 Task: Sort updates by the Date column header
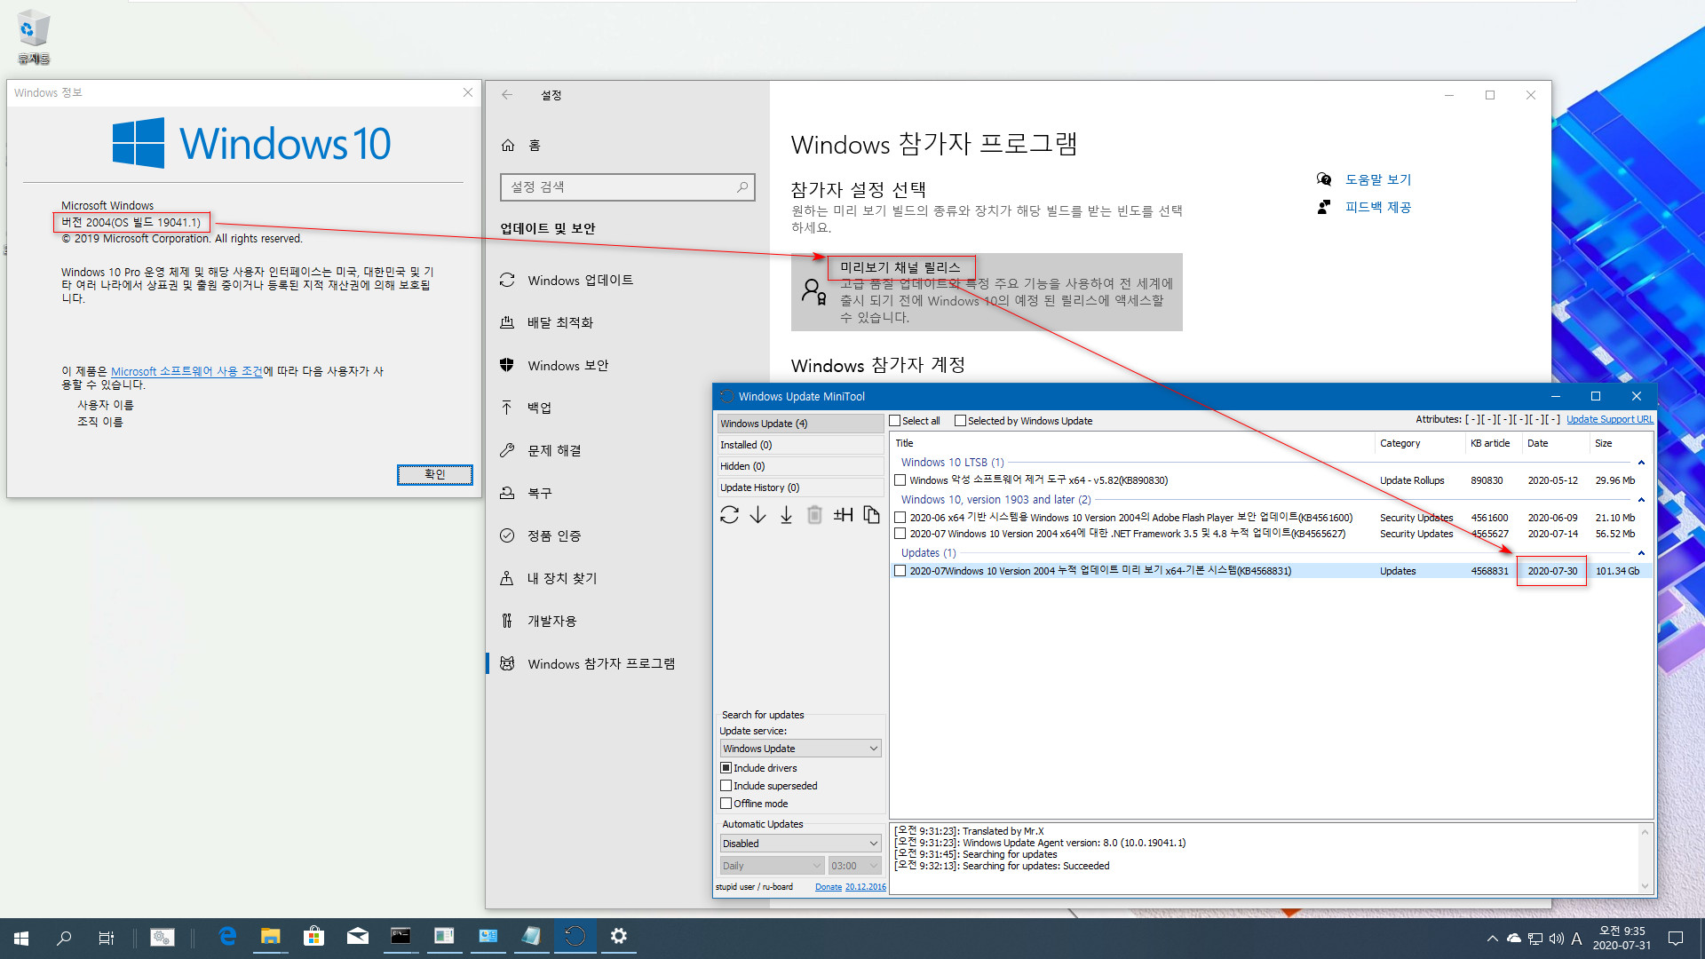coord(1553,443)
